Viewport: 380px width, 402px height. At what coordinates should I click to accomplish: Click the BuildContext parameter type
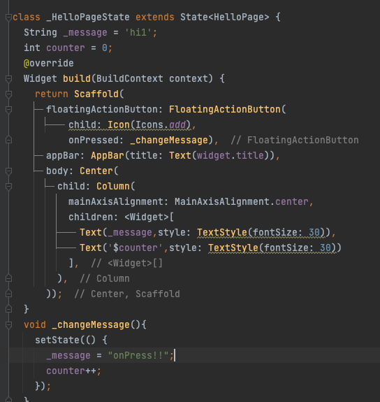(130, 79)
